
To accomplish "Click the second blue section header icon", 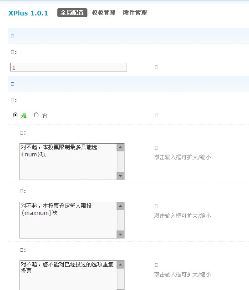I will 13,84.
